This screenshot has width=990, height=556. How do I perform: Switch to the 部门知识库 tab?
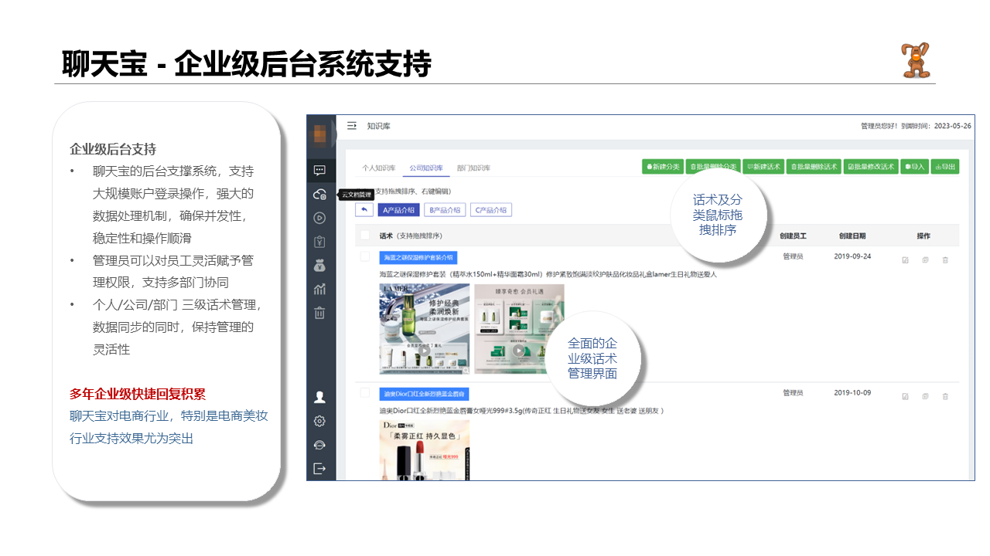click(475, 167)
